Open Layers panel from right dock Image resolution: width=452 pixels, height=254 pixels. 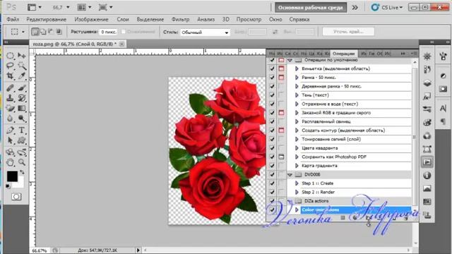pyautogui.click(x=427, y=83)
